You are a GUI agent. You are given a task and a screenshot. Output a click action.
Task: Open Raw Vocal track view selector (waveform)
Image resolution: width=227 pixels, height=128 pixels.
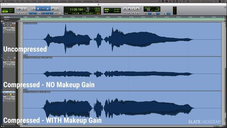(9, 28)
